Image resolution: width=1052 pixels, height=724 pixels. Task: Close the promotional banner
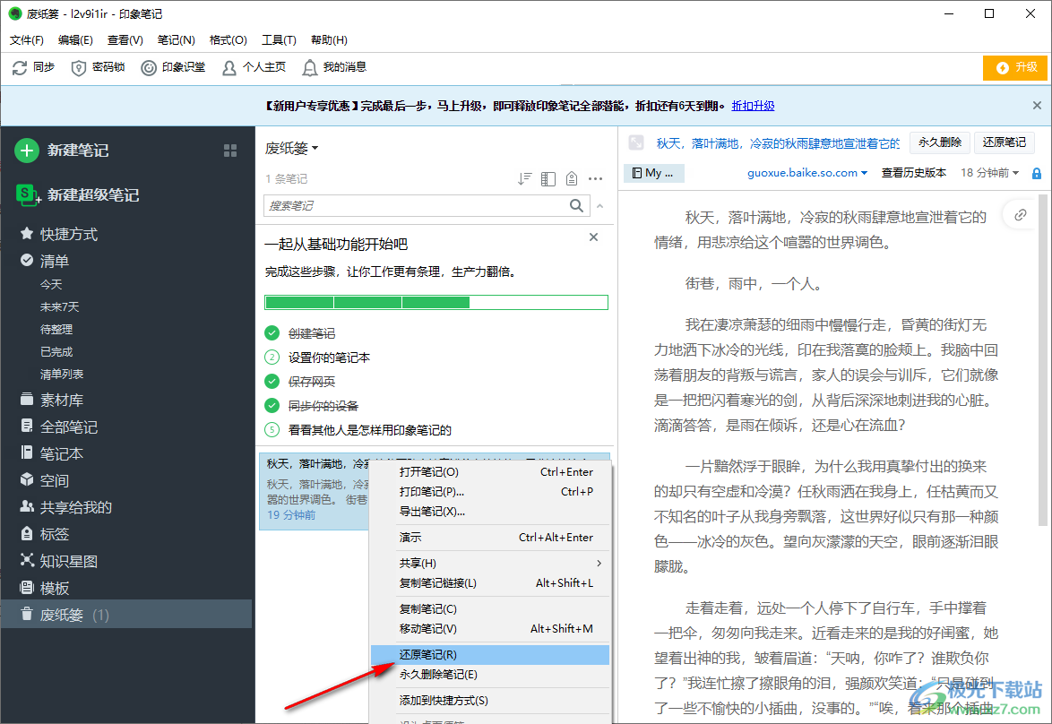click(1037, 106)
